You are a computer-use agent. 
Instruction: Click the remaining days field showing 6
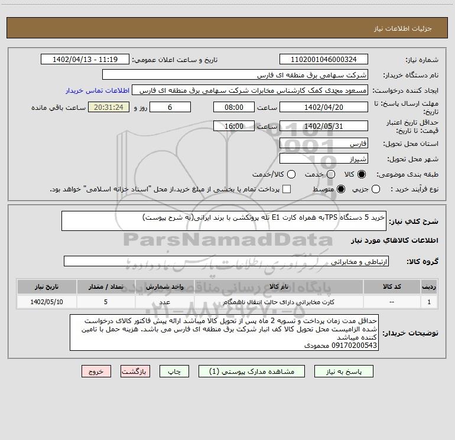point(170,107)
